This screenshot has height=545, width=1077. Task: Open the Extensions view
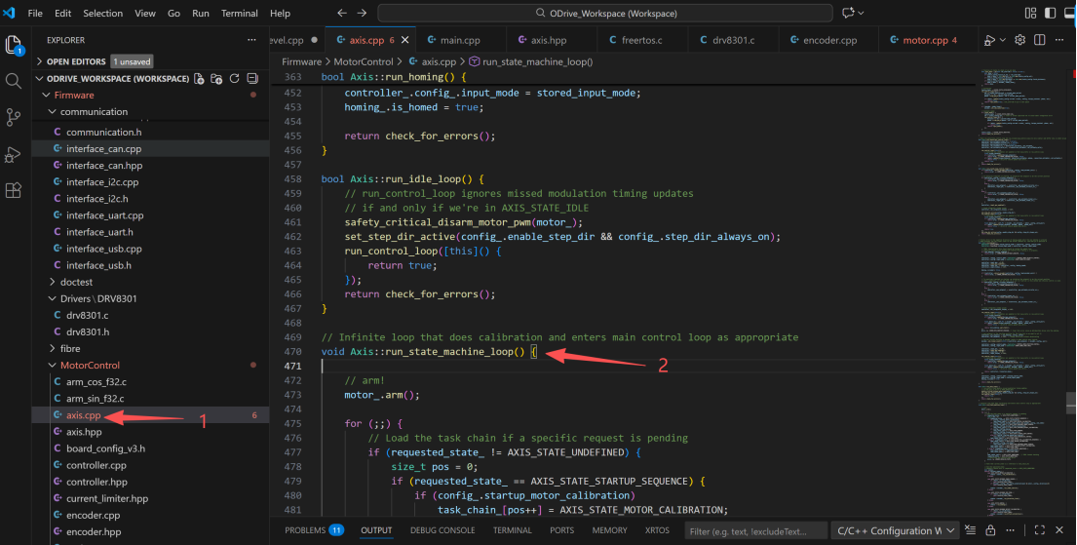click(13, 190)
